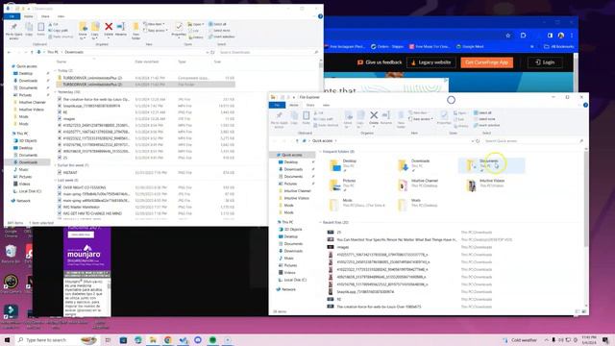
Task: Click Give us feedback in browser page
Action: click(x=380, y=62)
